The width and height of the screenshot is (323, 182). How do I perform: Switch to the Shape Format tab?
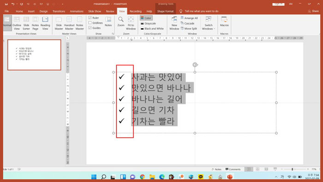tap(165, 12)
